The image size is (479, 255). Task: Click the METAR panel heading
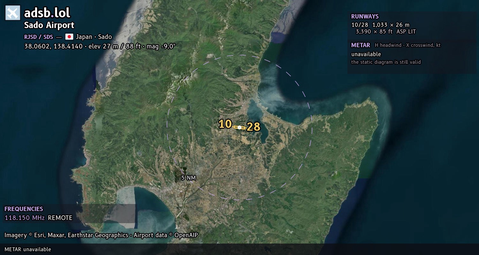coord(361,45)
